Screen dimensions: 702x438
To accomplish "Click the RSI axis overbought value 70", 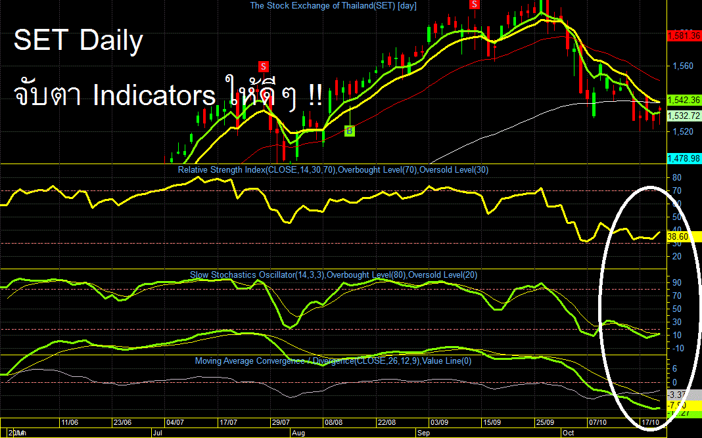I will point(677,191).
